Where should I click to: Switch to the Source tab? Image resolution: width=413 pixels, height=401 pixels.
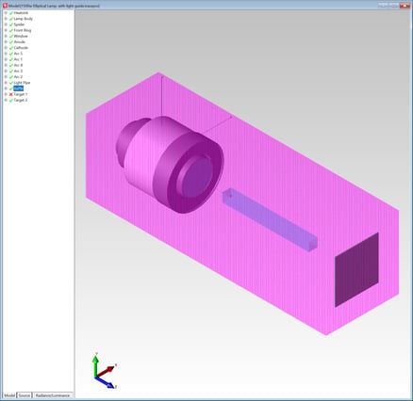click(25, 395)
